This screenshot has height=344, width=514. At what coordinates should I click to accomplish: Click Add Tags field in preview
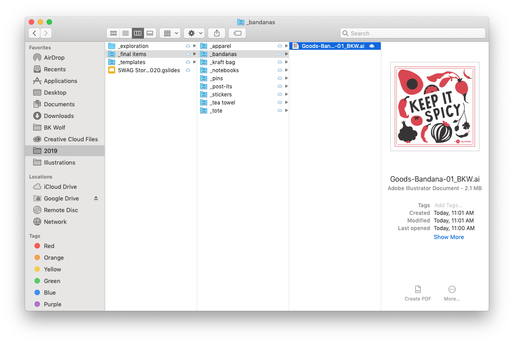click(x=448, y=205)
